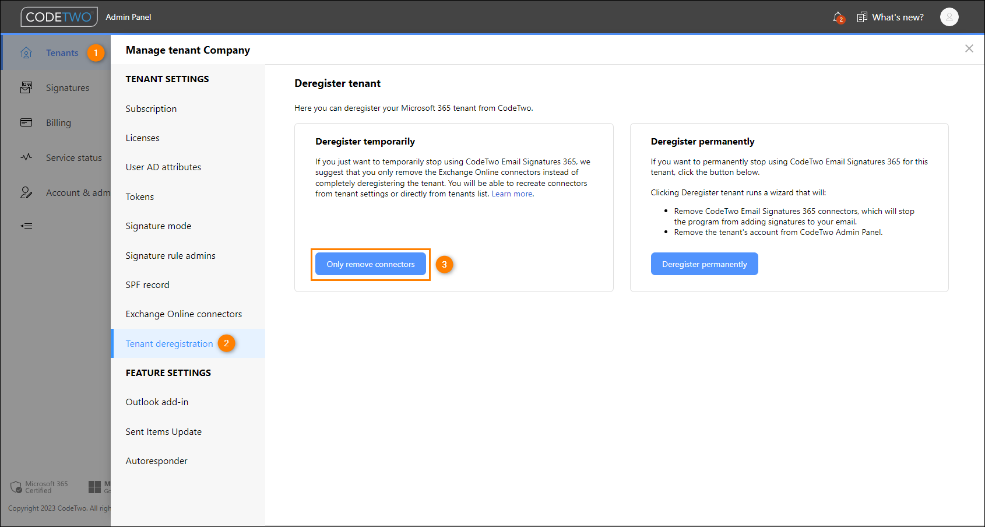
Task: Open Signature rule admins
Action: pyautogui.click(x=188, y=255)
